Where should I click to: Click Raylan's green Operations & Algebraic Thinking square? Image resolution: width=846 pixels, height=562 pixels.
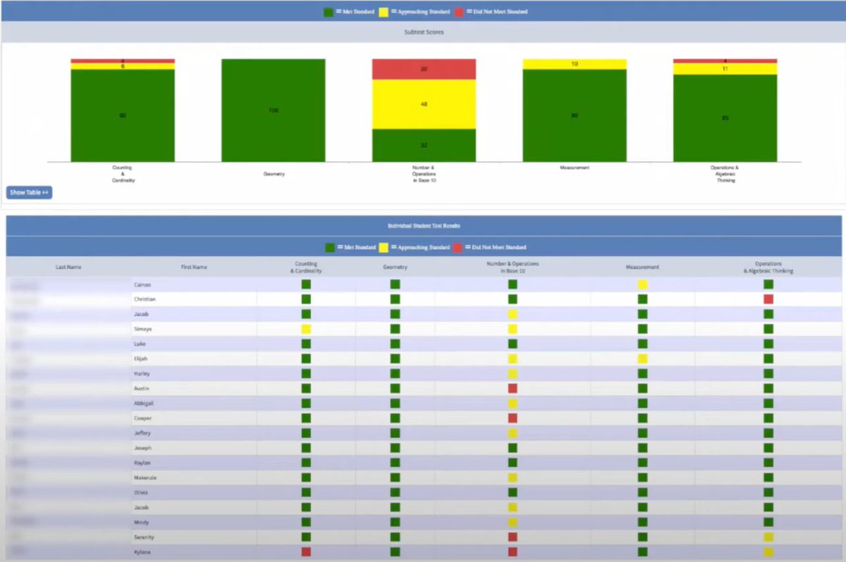point(768,463)
